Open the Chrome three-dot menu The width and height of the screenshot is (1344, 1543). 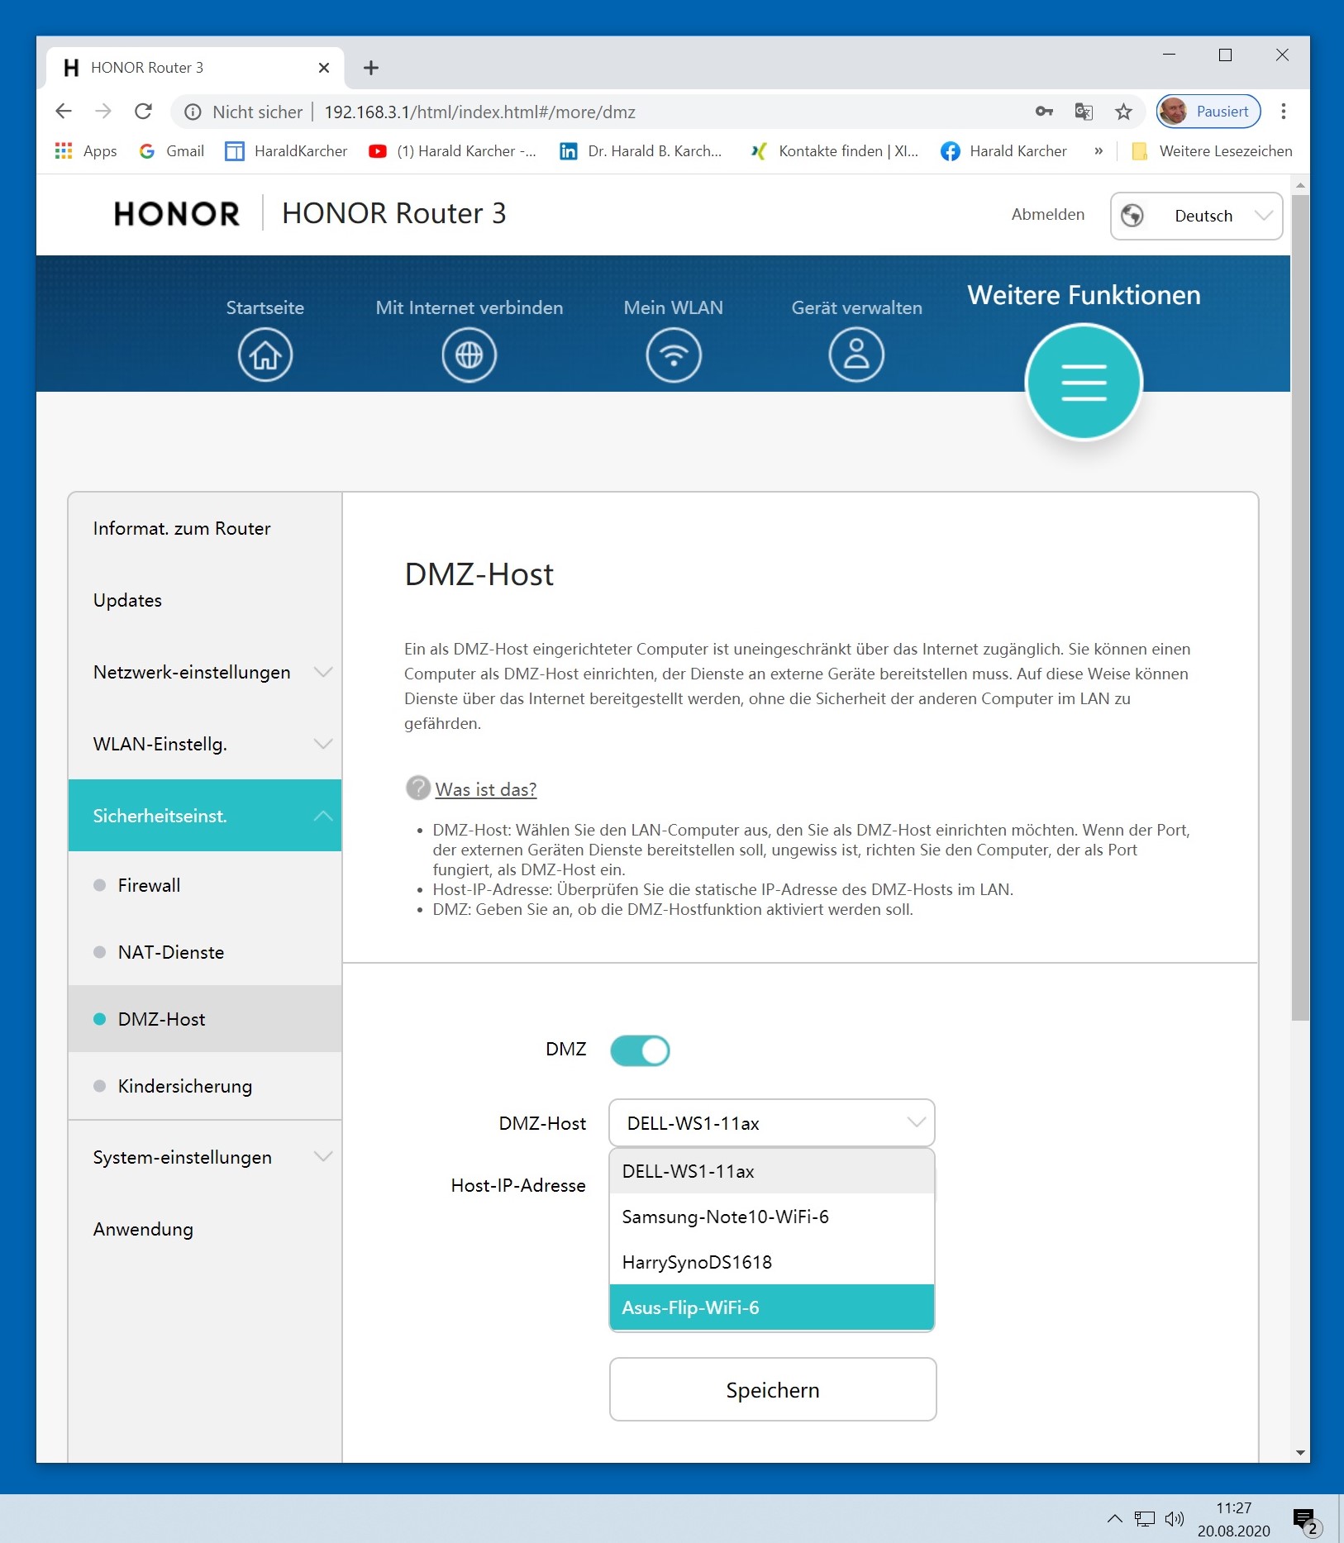[x=1284, y=112]
